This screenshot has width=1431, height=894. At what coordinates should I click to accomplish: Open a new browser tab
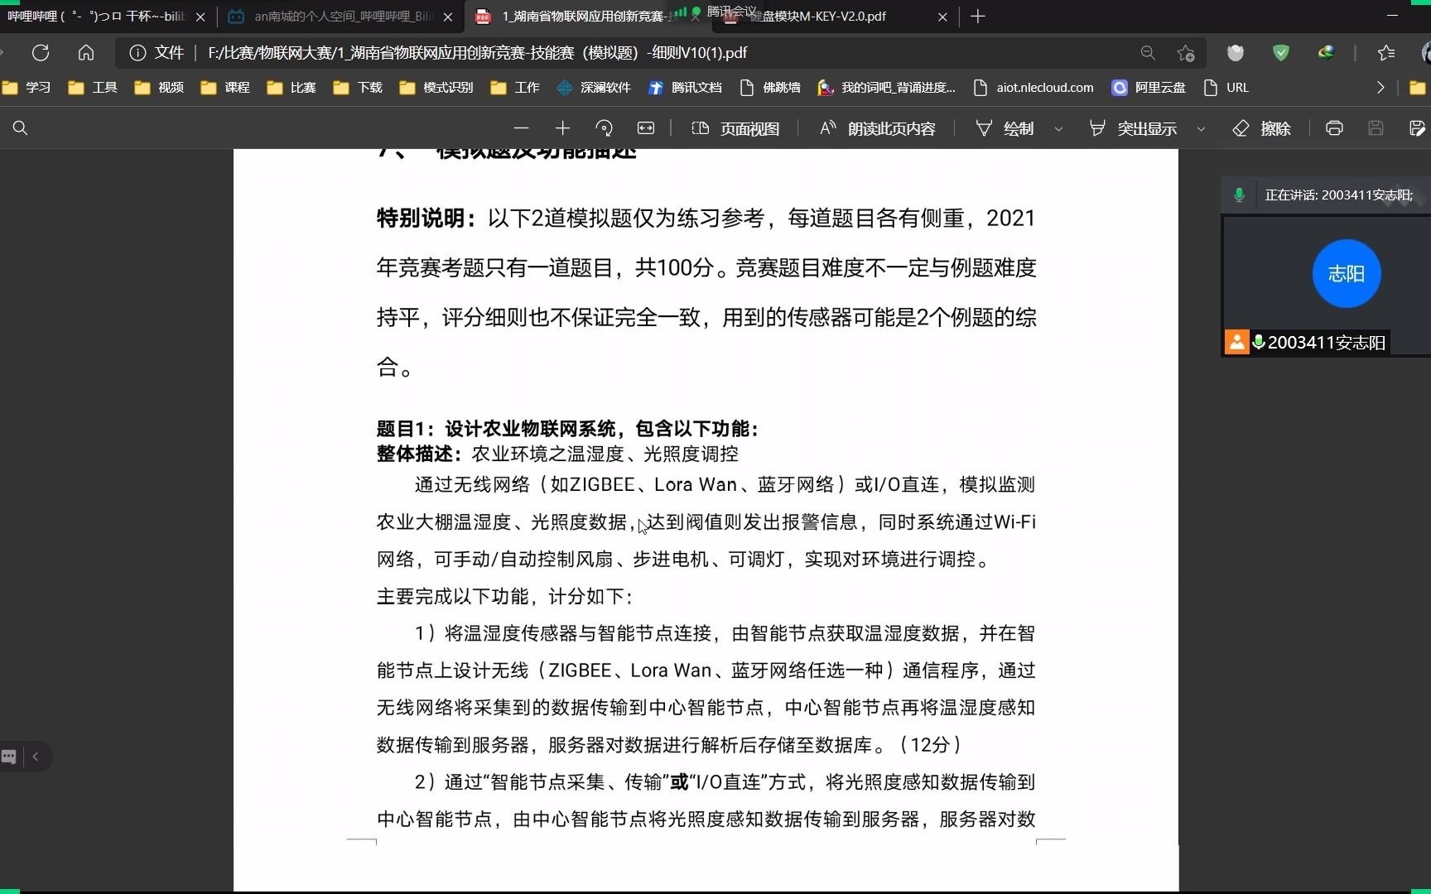978,17
